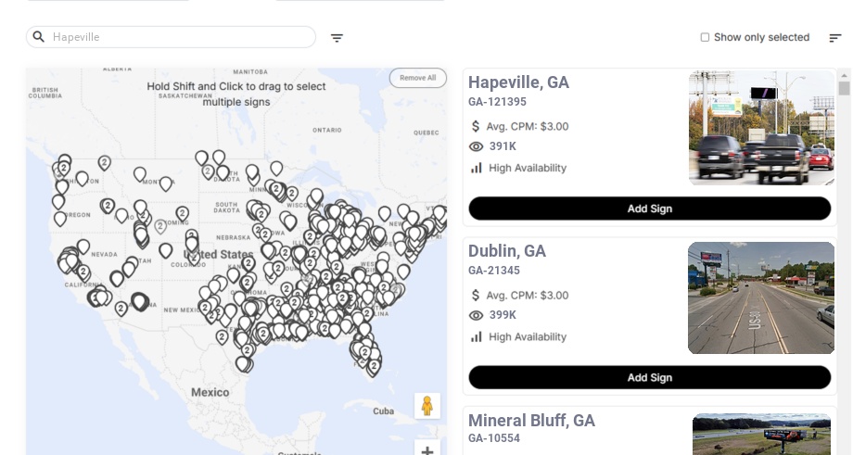This screenshot has width=853, height=455.
Task: Open the map filter options icon
Action: 337,38
